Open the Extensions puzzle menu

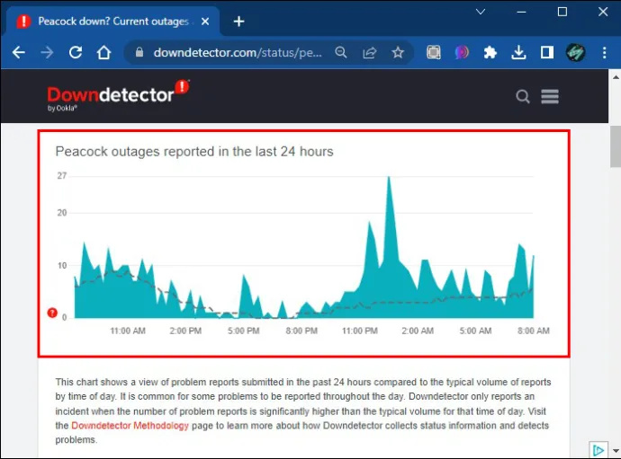tap(490, 52)
